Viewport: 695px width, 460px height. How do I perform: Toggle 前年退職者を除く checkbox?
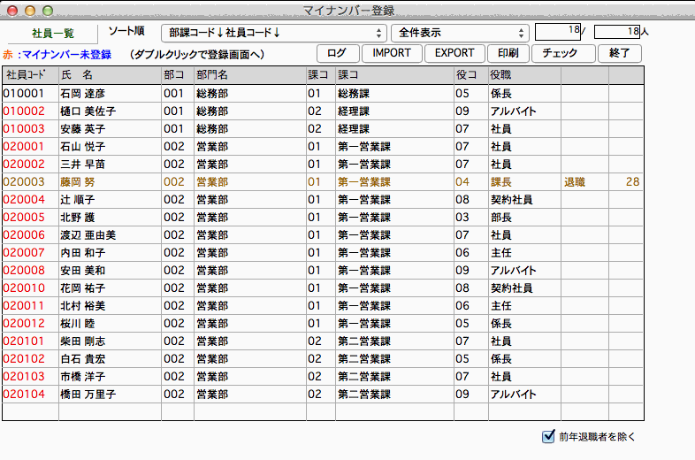tap(547, 435)
